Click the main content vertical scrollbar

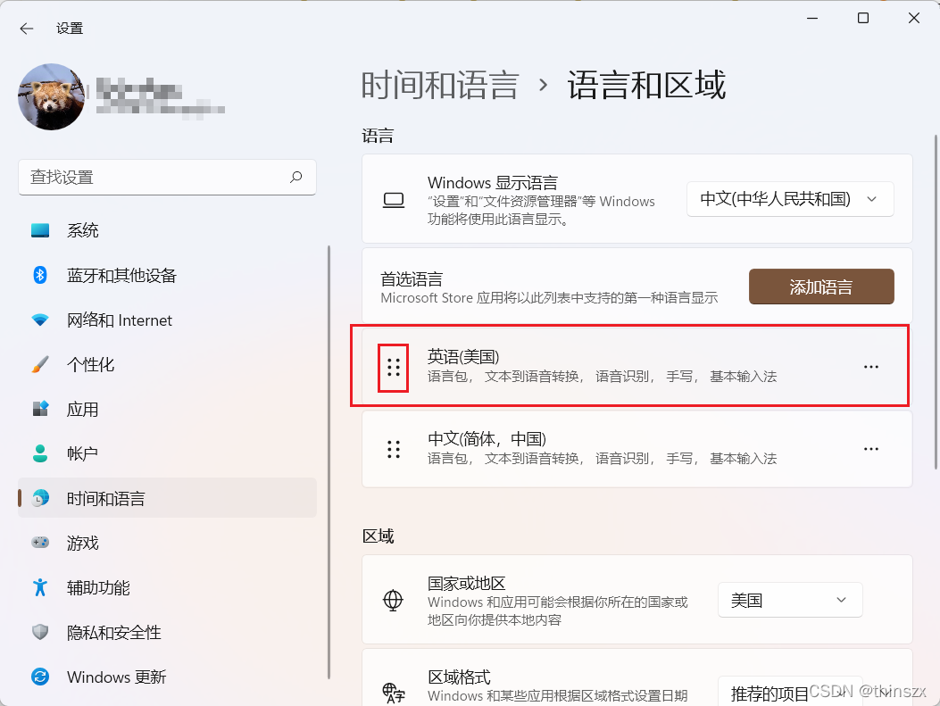coord(936,302)
